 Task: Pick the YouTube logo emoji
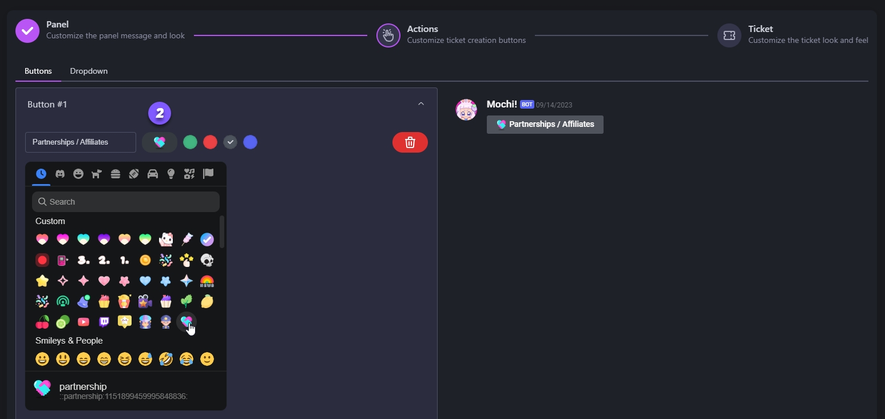pos(84,322)
